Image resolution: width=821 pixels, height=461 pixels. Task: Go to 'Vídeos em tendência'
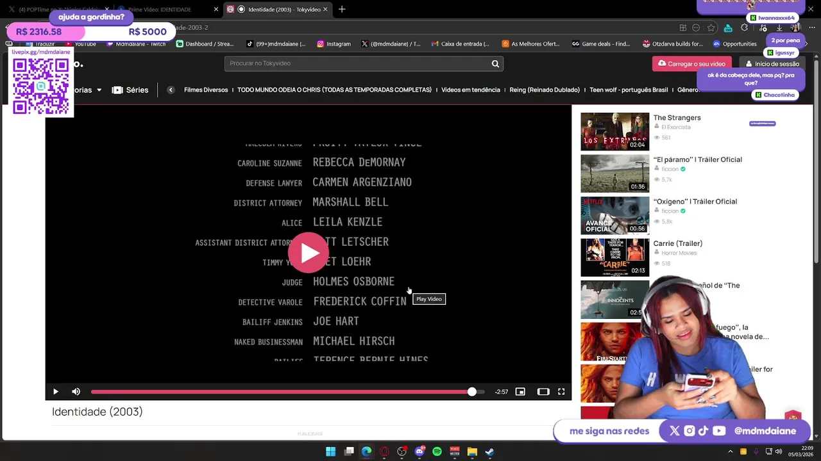[471, 90]
